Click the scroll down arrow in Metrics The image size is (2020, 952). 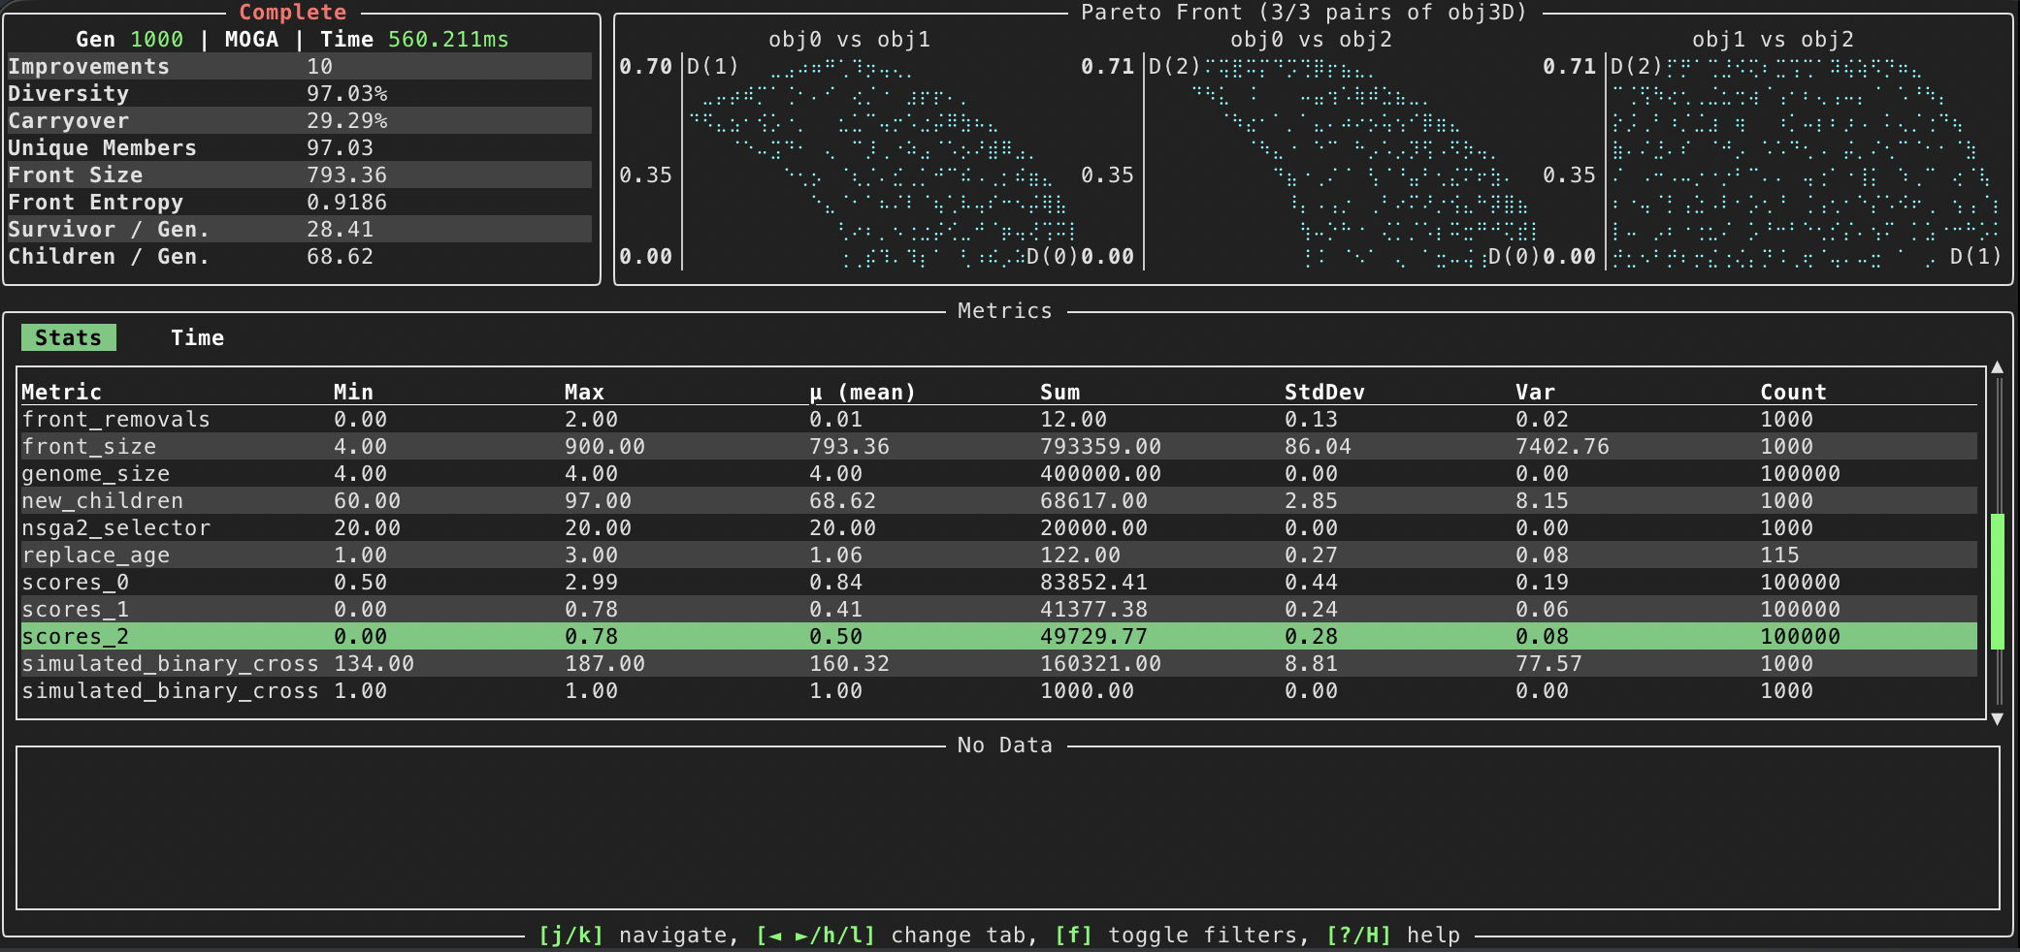(1997, 718)
